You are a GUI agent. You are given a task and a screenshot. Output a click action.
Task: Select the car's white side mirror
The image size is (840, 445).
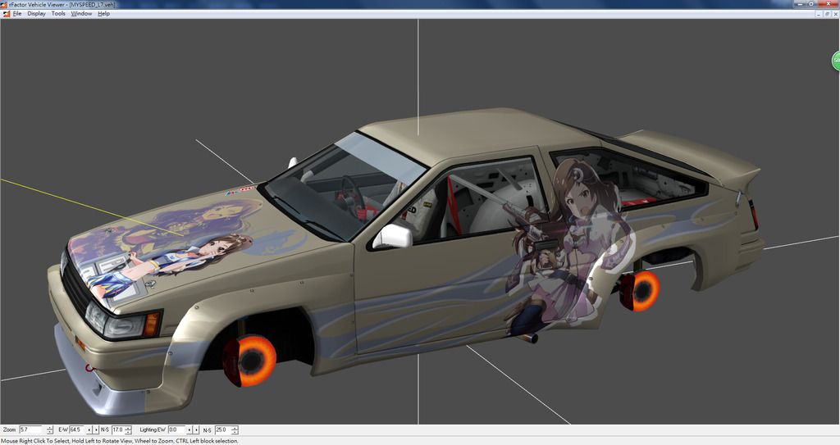coord(393,237)
